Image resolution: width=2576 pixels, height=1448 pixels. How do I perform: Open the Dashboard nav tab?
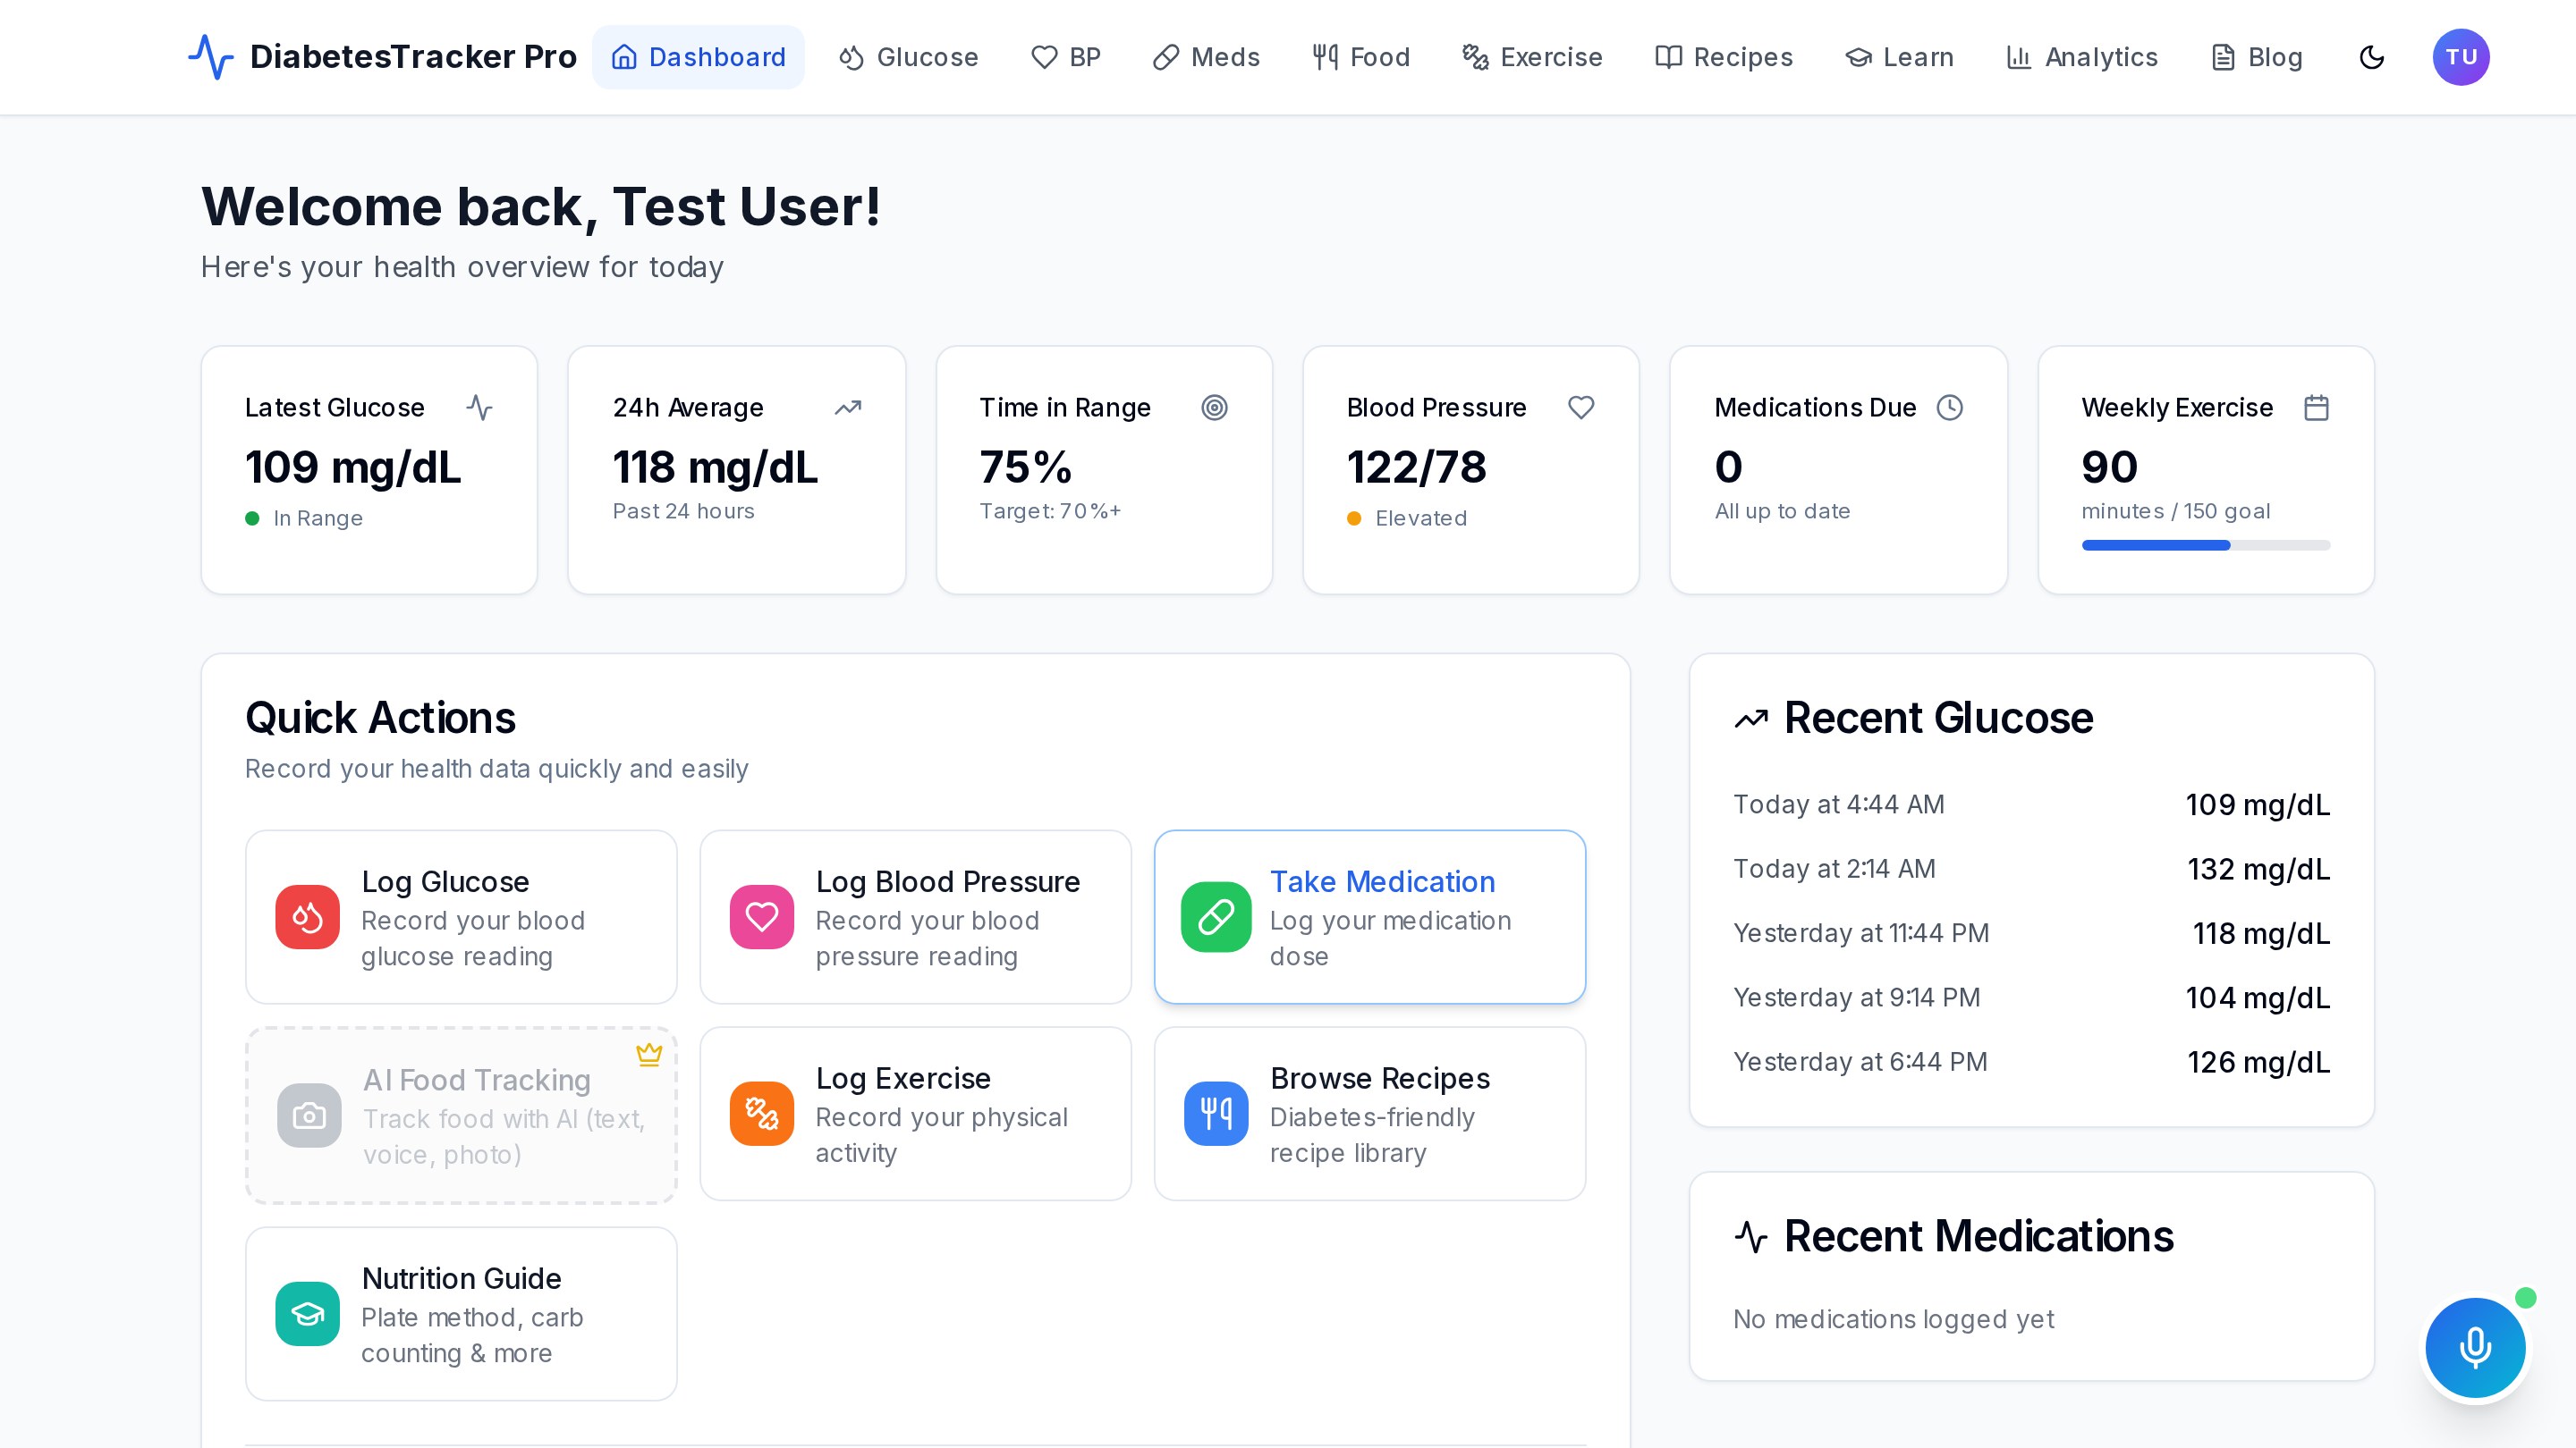[698, 57]
